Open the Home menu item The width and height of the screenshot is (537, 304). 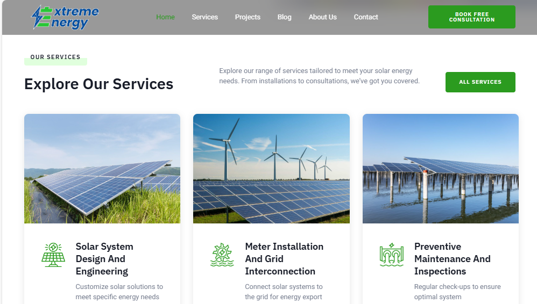(165, 17)
